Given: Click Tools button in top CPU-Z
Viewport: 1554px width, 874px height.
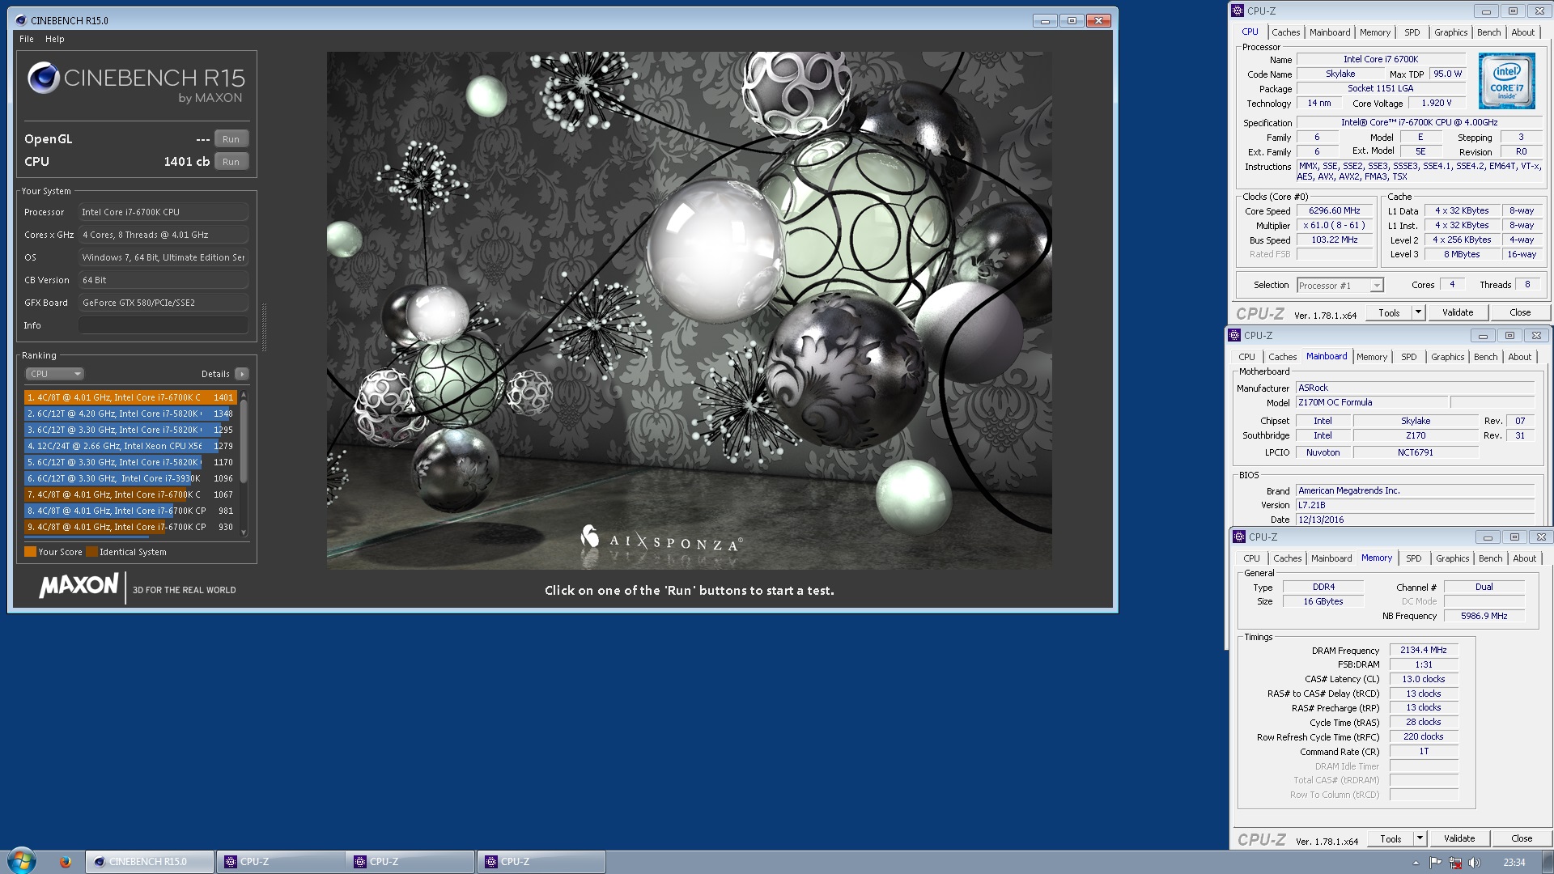Looking at the screenshot, I should (1389, 312).
